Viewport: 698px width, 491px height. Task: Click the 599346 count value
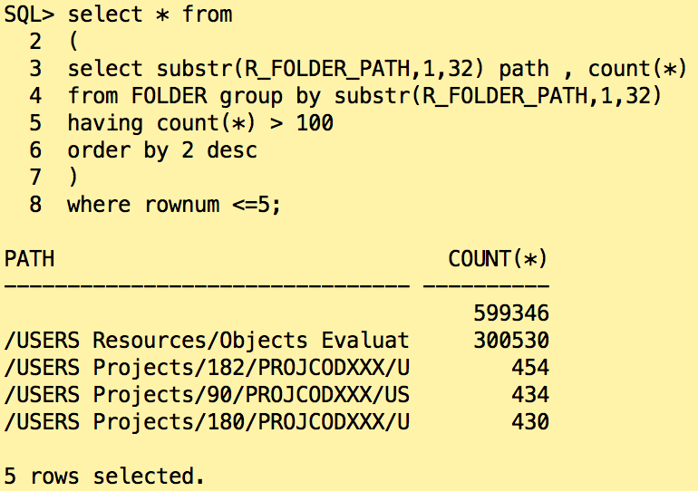click(511, 313)
